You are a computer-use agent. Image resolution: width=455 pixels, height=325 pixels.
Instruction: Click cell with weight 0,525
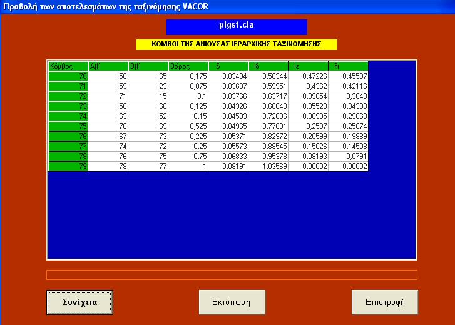click(x=188, y=126)
